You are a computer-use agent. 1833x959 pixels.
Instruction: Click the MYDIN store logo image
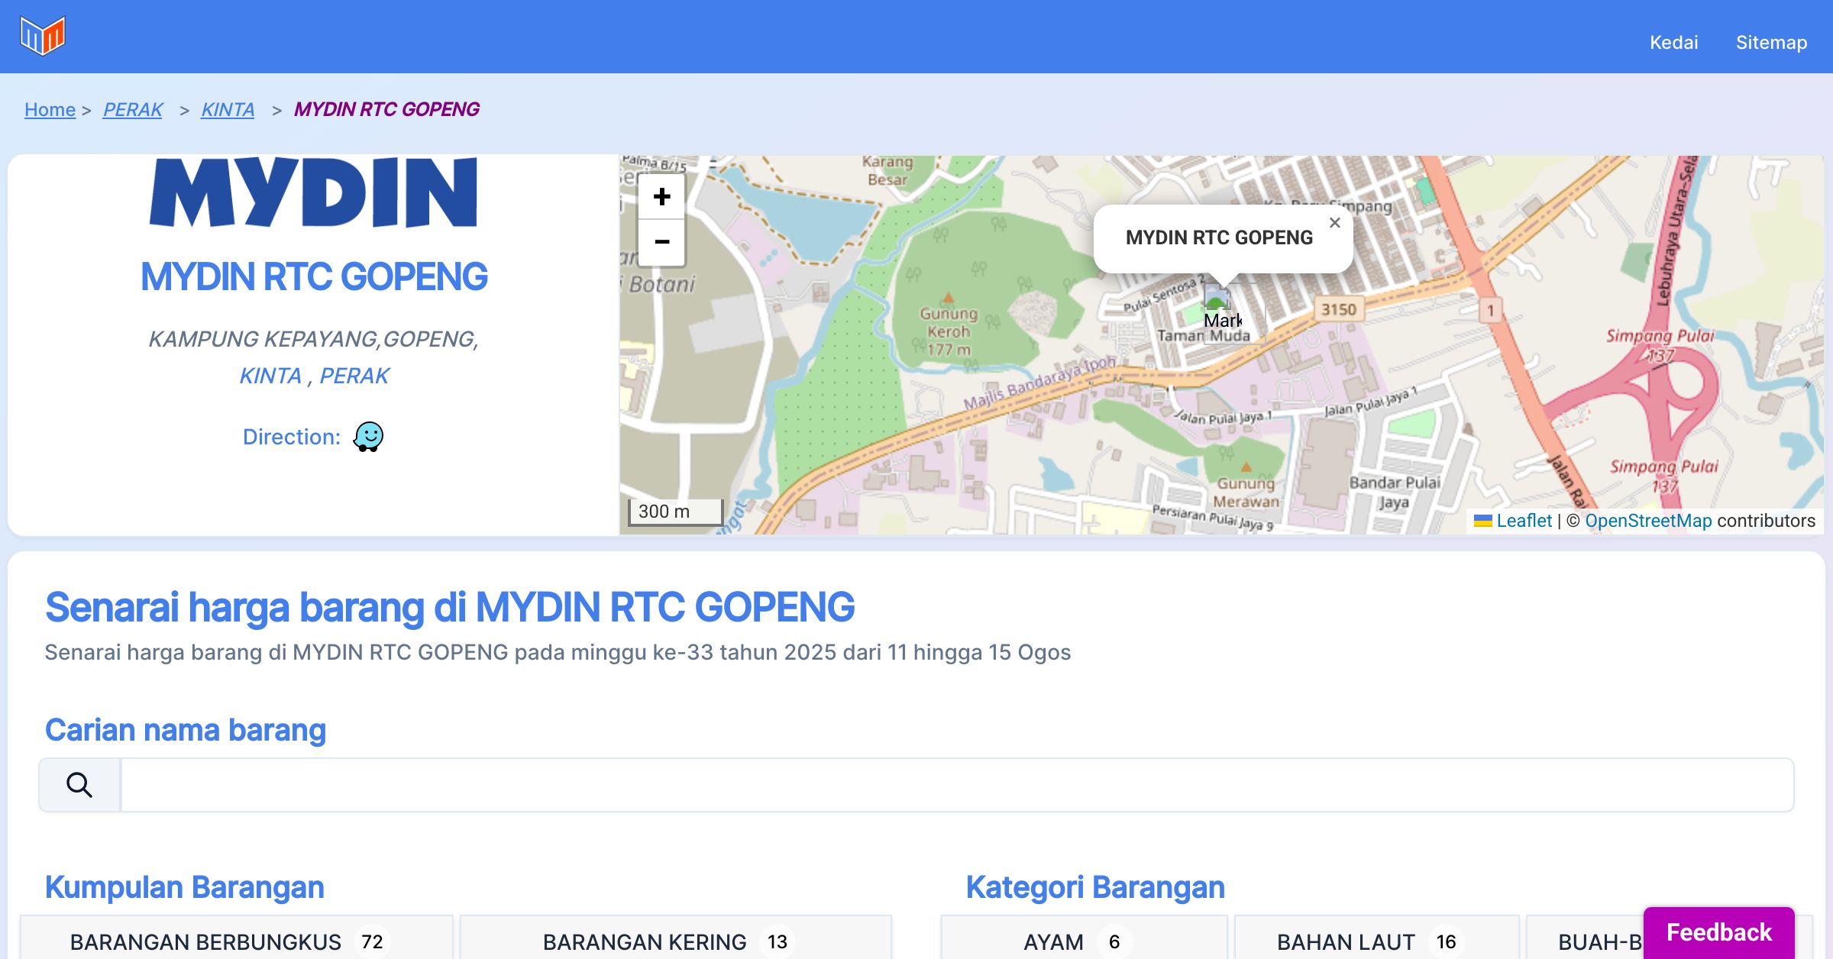tap(313, 192)
